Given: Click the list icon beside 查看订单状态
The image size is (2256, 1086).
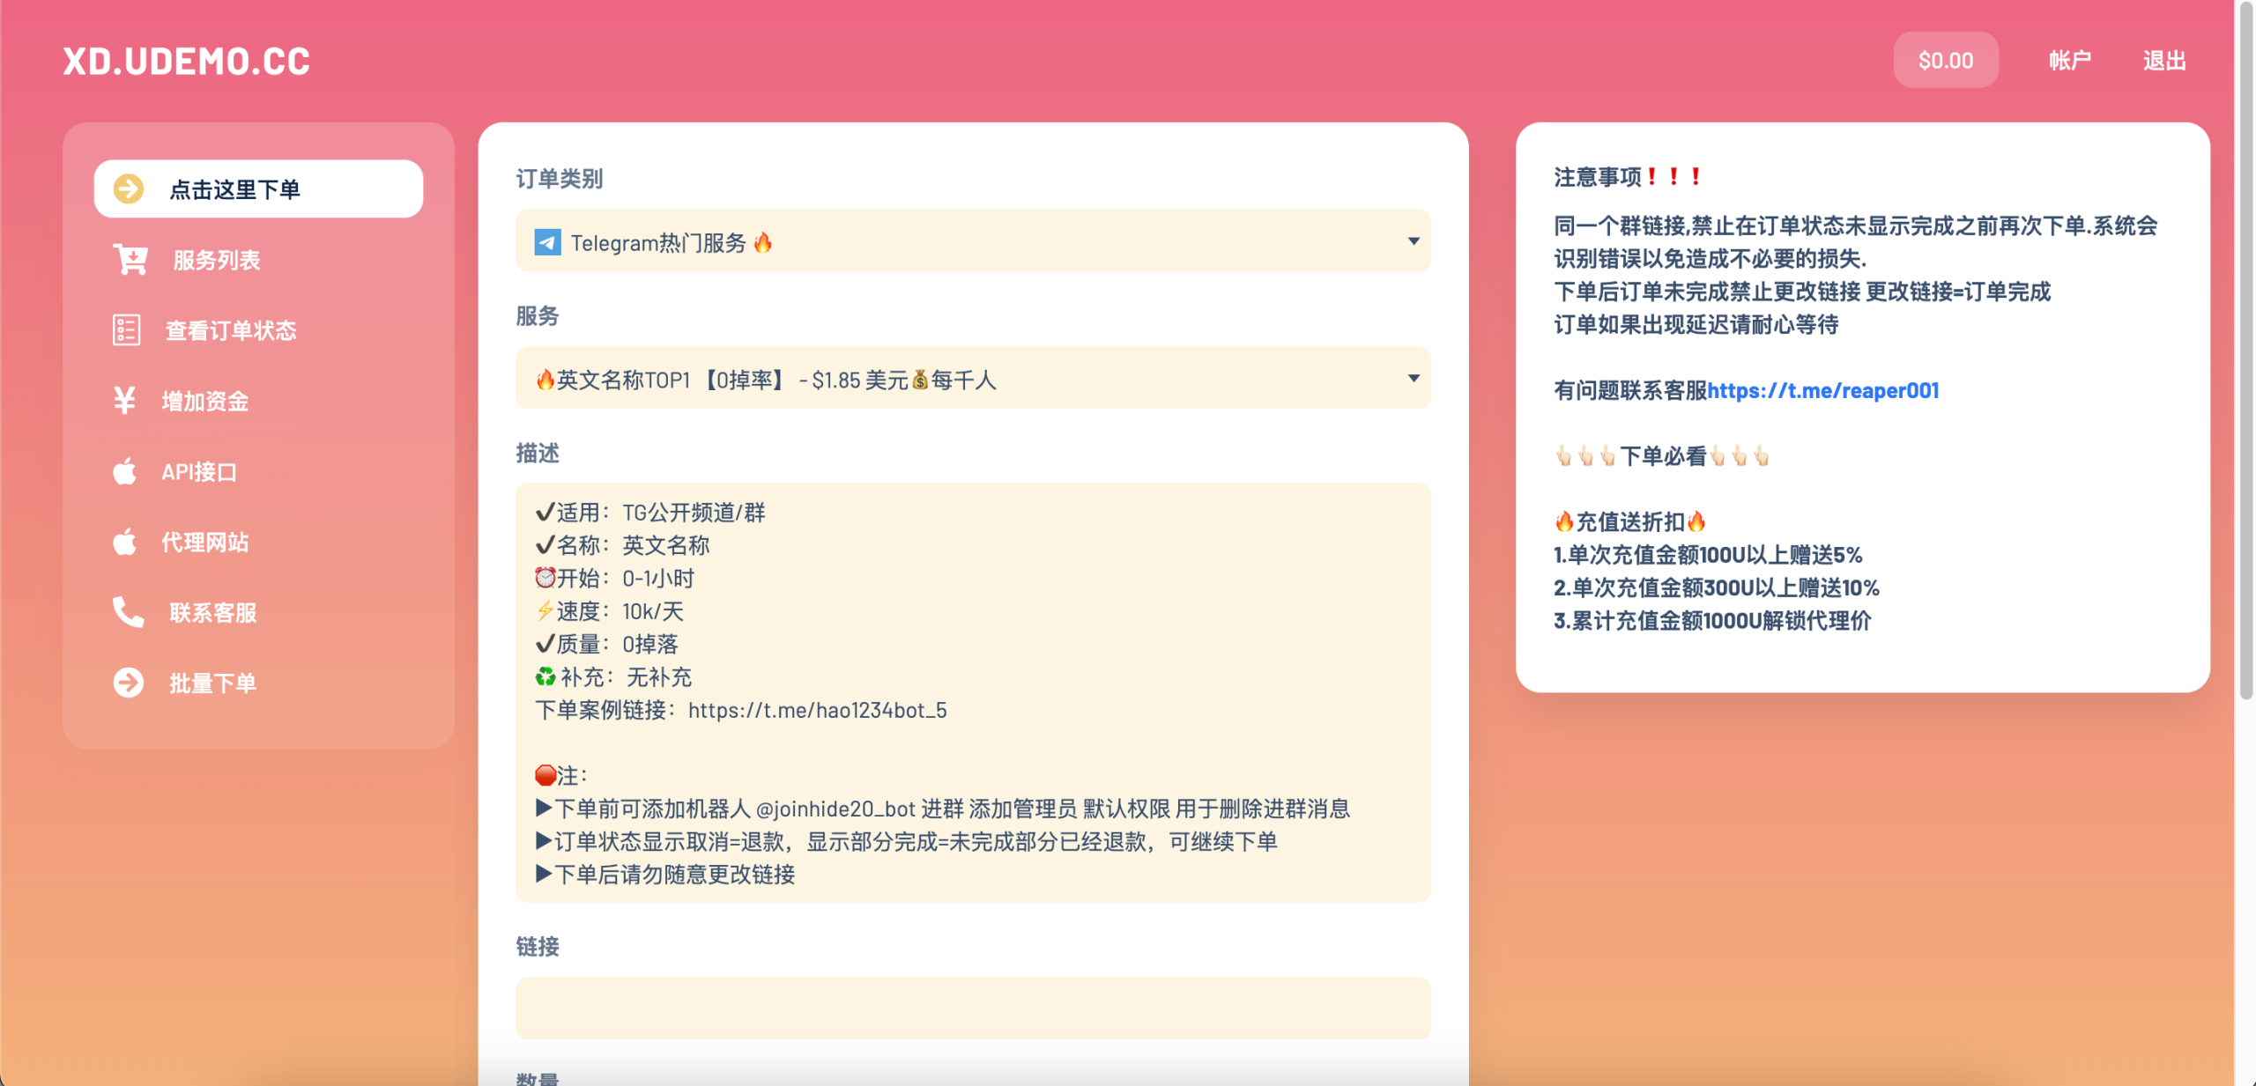Looking at the screenshot, I should 126,330.
